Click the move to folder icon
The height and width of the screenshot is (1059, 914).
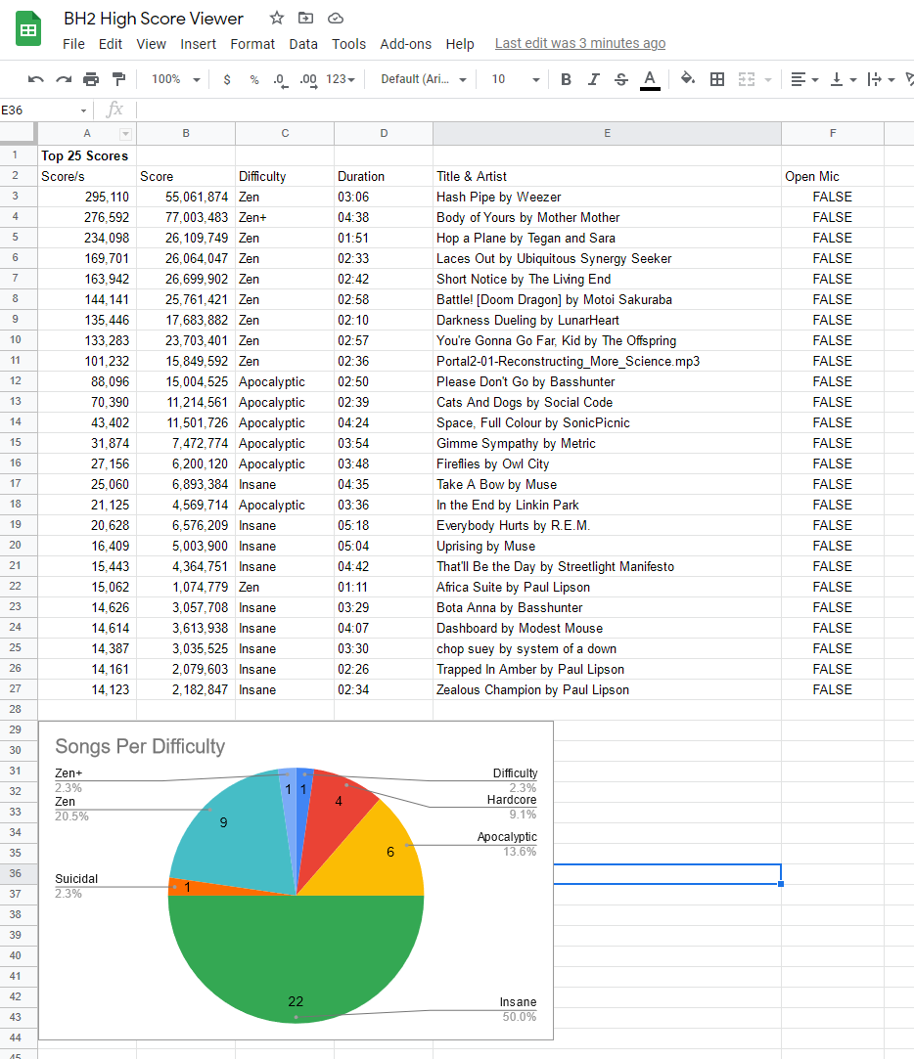tap(306, 19)
